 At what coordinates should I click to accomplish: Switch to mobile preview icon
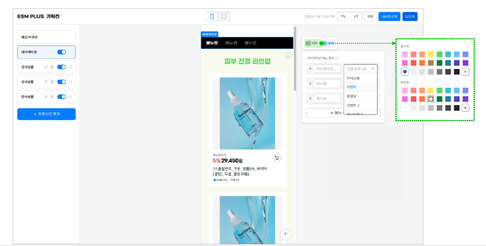coord(212,16)
